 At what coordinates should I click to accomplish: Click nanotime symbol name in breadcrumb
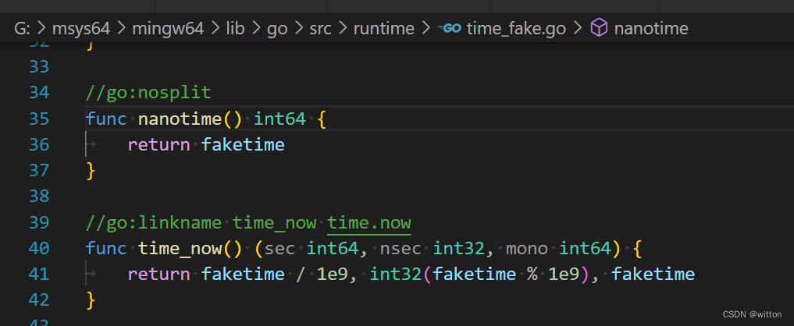pos(650,29)
